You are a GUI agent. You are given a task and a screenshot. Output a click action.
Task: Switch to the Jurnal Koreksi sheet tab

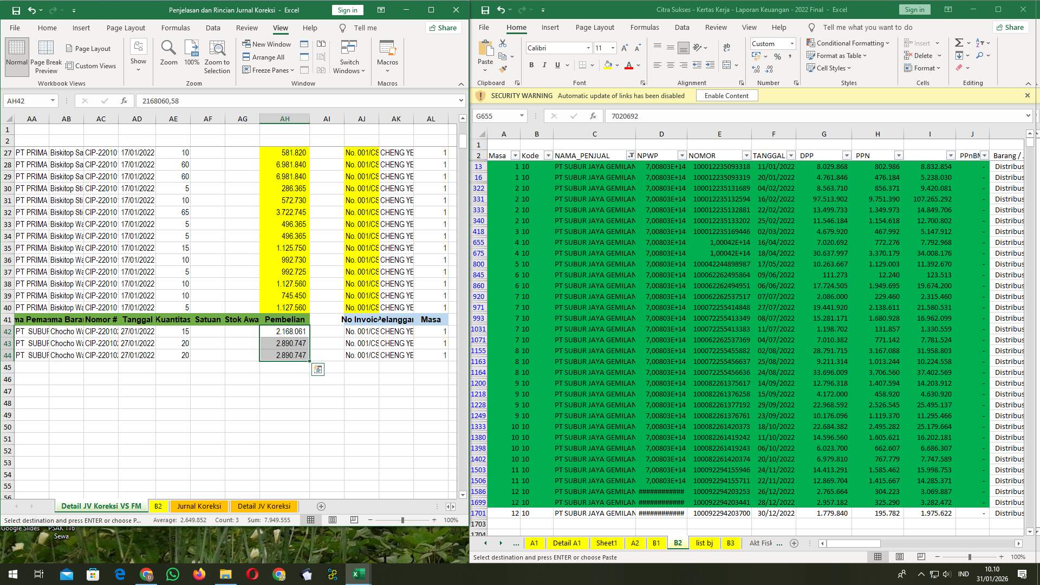coord(199,506)
